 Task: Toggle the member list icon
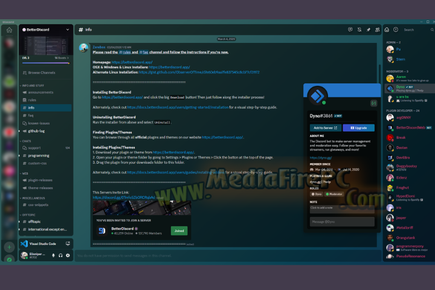coord(377,30)
